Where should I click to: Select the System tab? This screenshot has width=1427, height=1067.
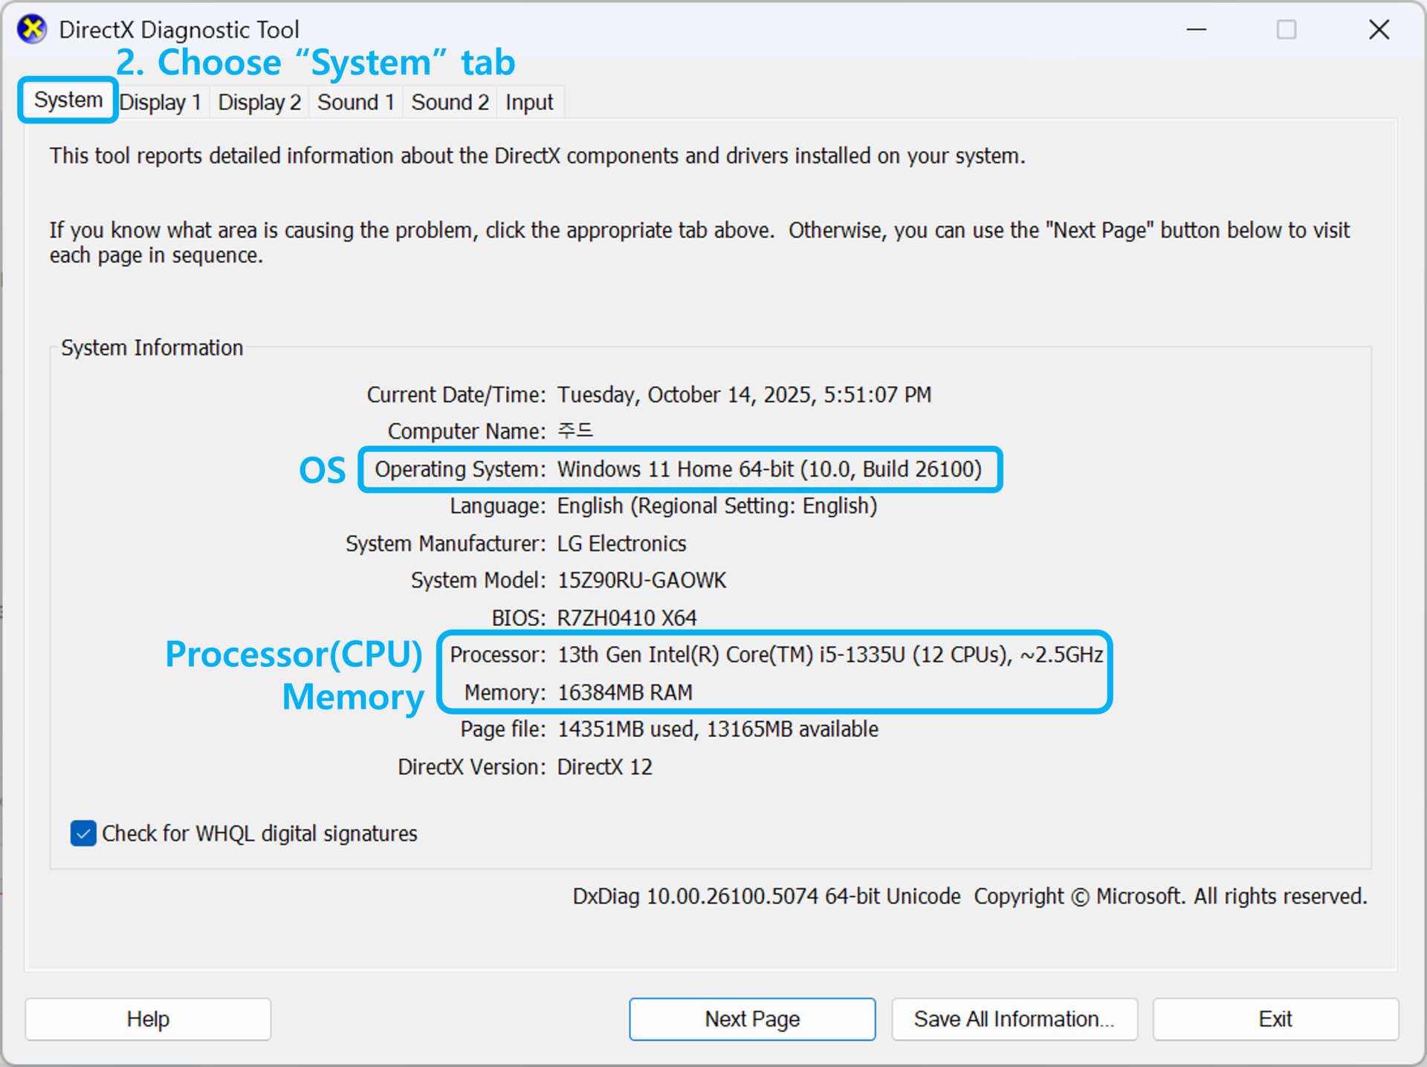[68, 100]
